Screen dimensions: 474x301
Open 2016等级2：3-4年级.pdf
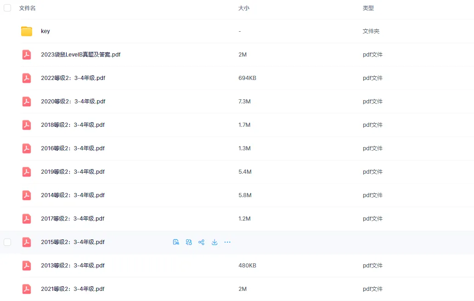(73, 148)
